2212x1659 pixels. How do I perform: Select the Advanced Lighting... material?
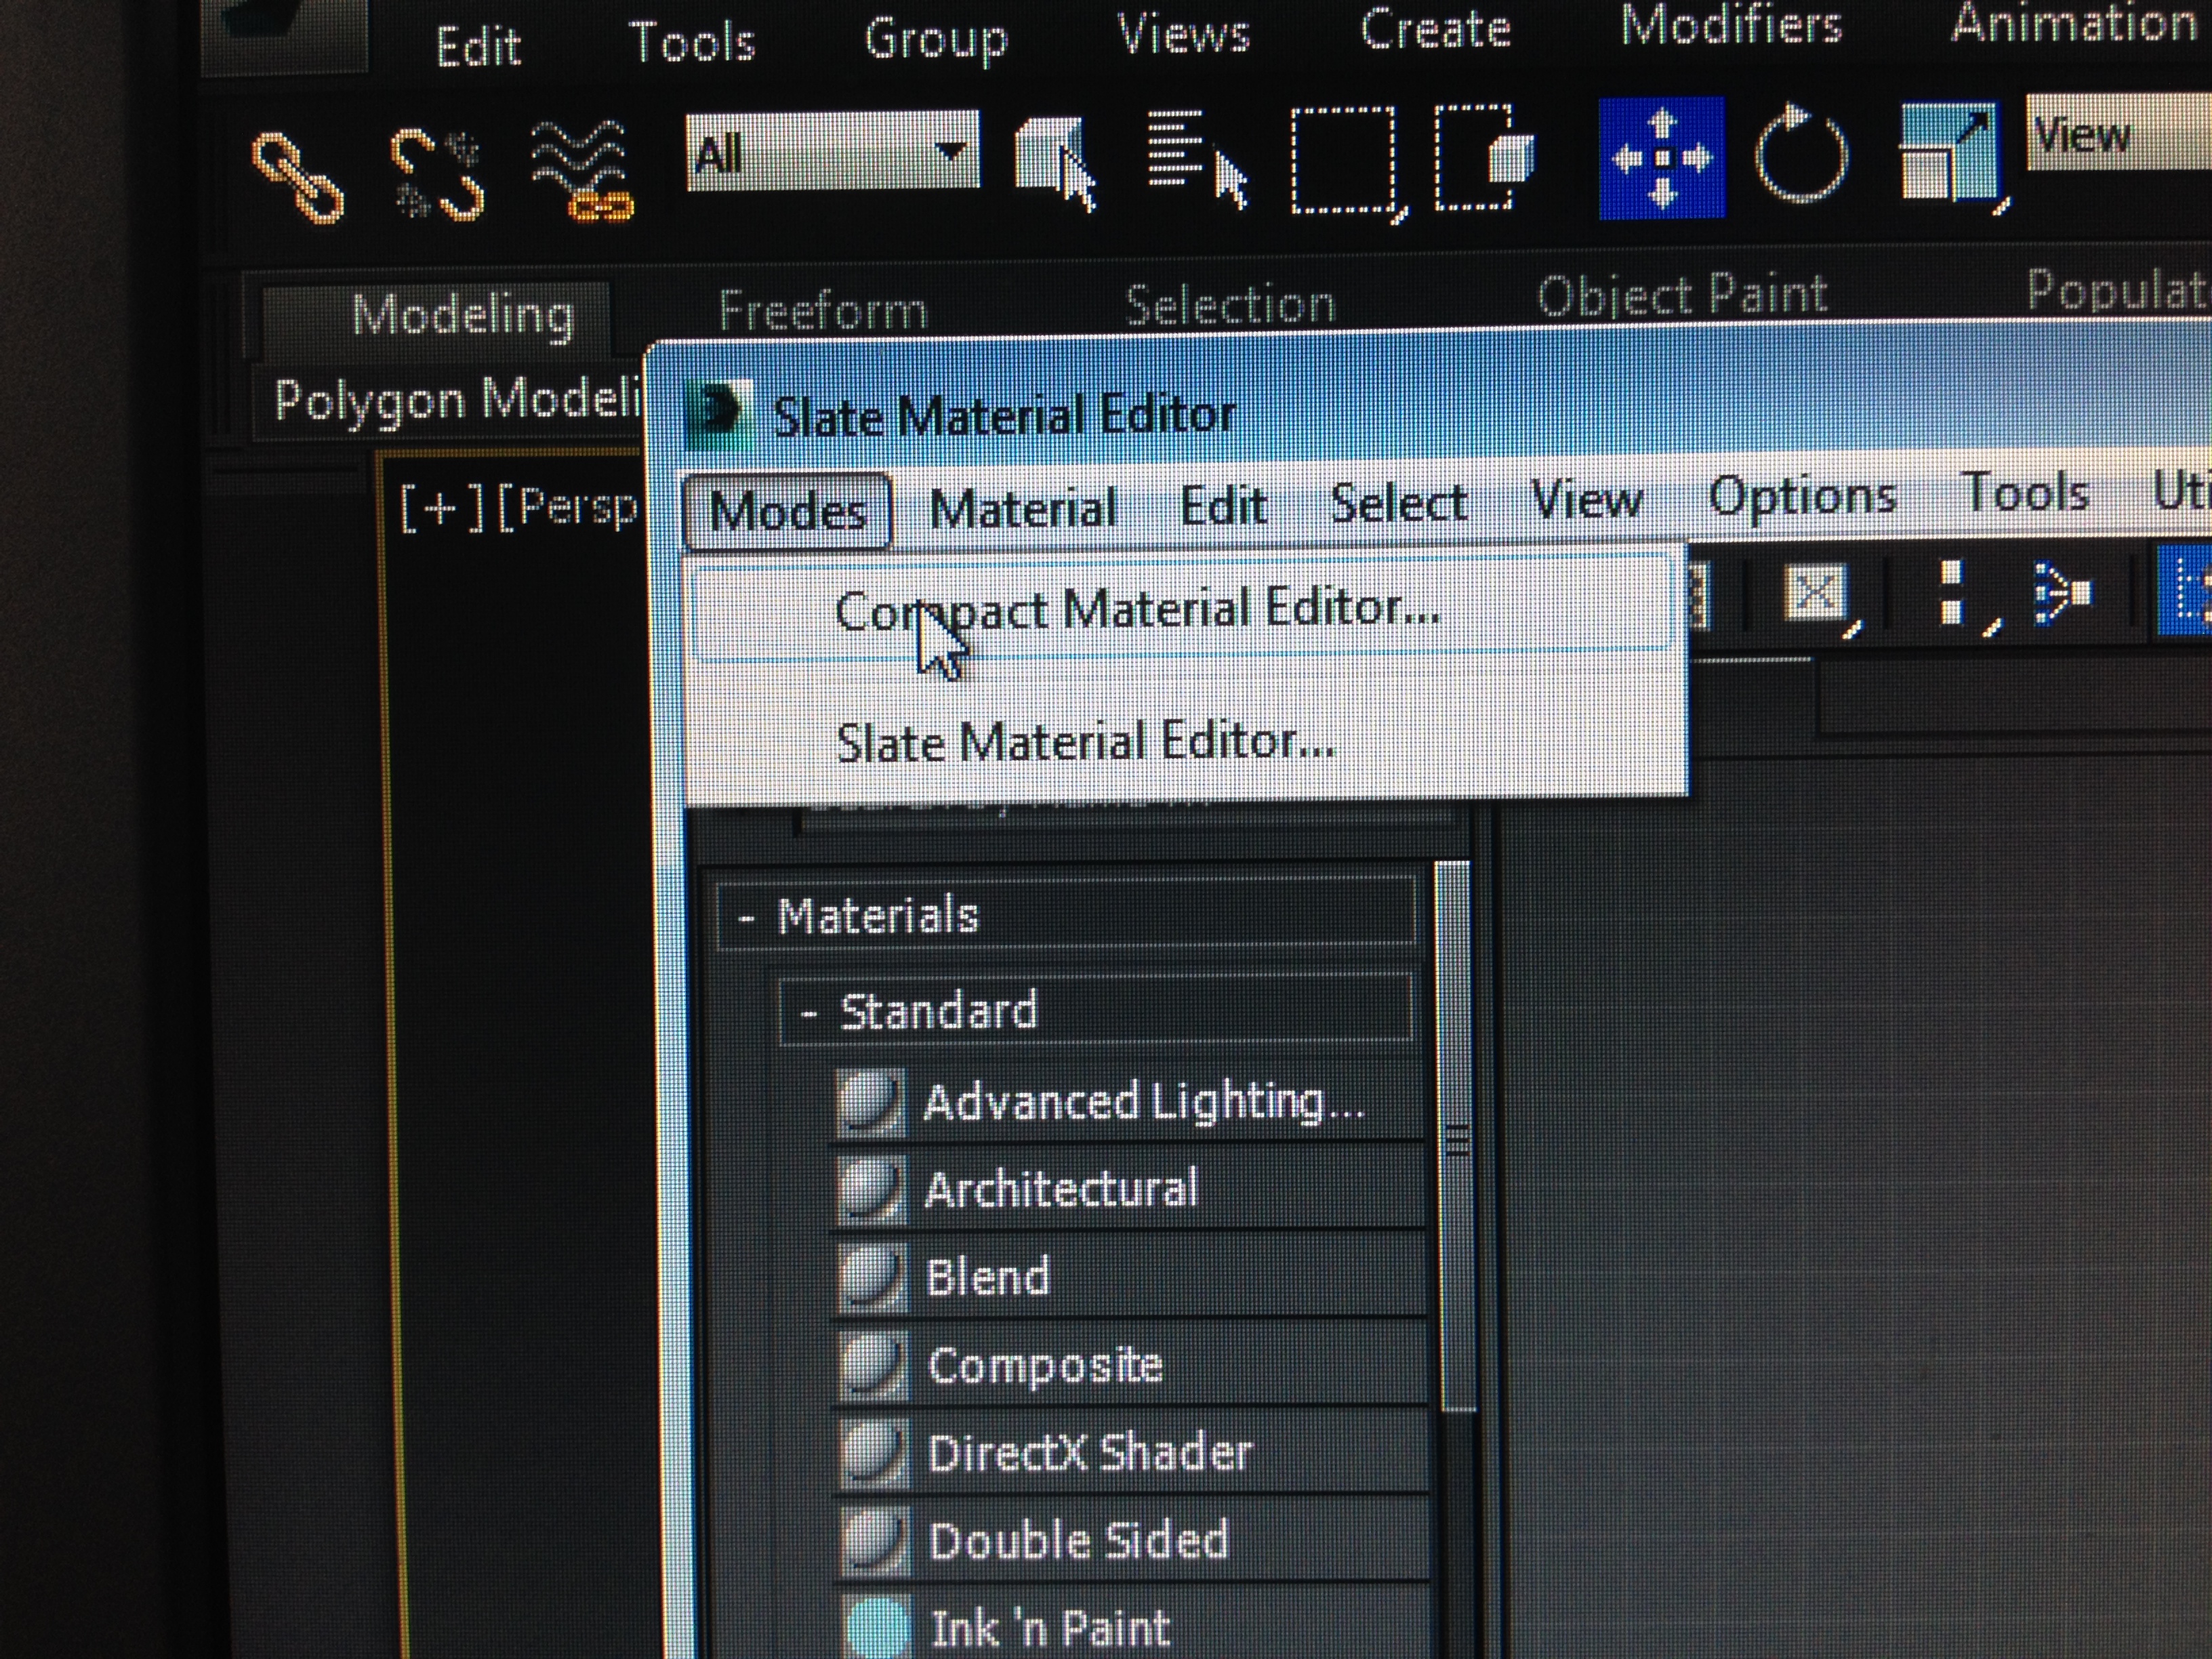(1128, 1101)
